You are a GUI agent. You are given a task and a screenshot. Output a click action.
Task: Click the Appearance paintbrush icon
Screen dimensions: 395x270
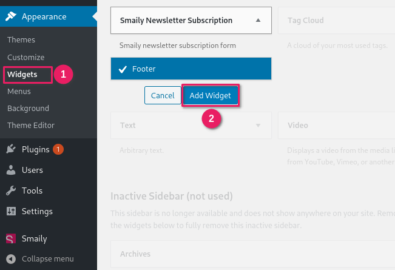(x=11, y=16)
